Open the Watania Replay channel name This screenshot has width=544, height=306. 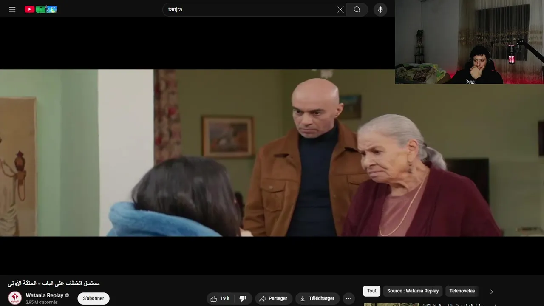pyautogui.click(x=44, y=295)
